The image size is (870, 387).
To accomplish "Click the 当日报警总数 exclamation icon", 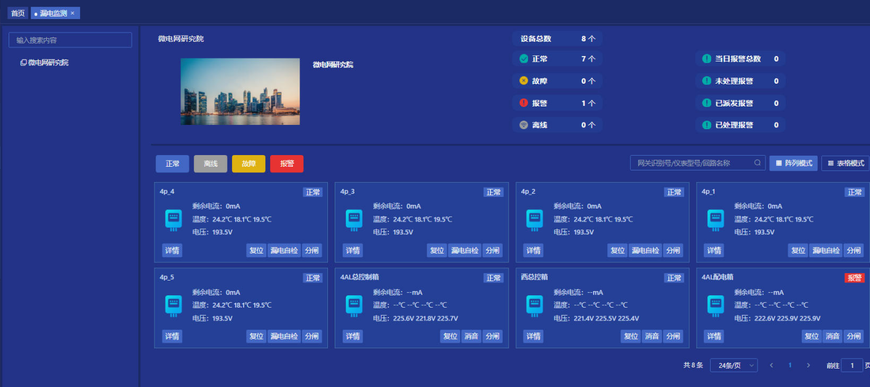I will [x=706, y=59].
